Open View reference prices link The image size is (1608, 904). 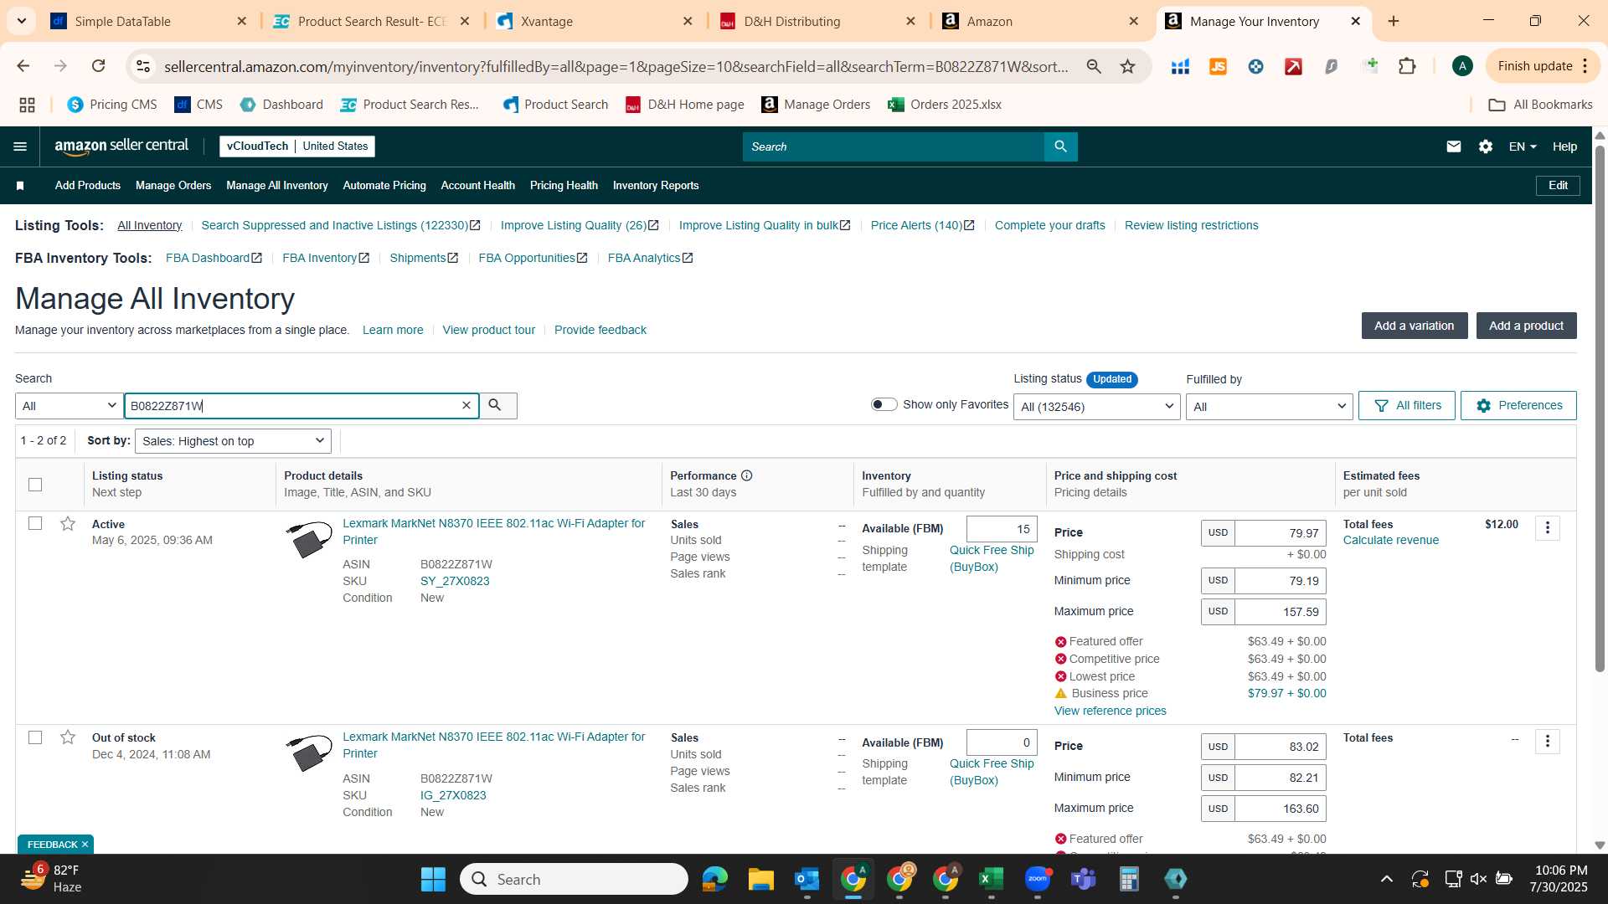coord(1110,711)
